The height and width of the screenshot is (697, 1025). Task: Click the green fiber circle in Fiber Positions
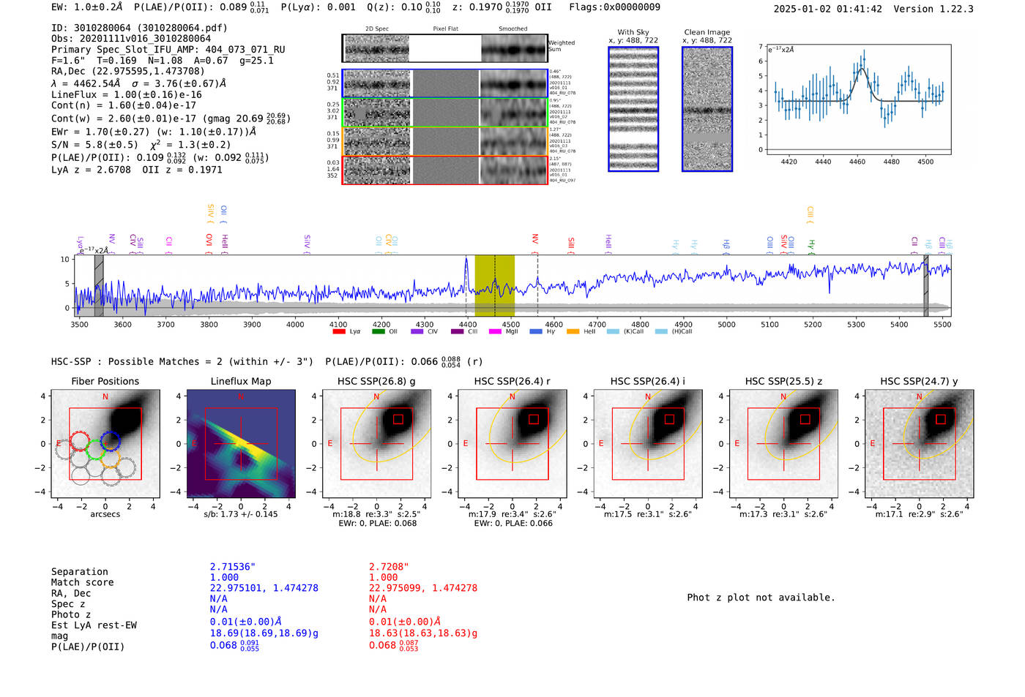(x=95, y=450)
